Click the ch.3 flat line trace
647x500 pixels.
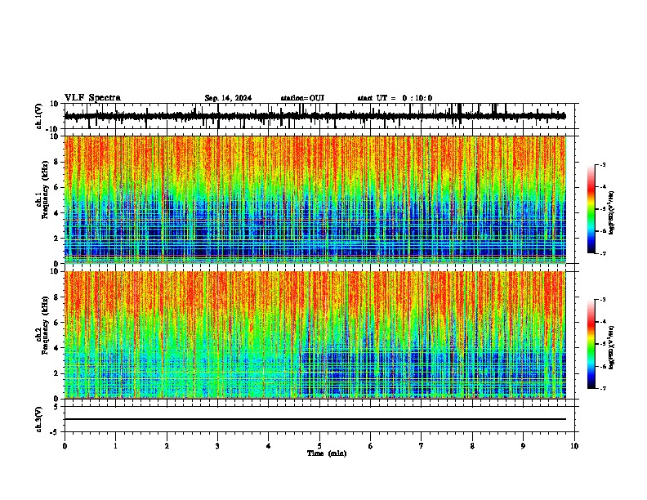tap(315, 419)
